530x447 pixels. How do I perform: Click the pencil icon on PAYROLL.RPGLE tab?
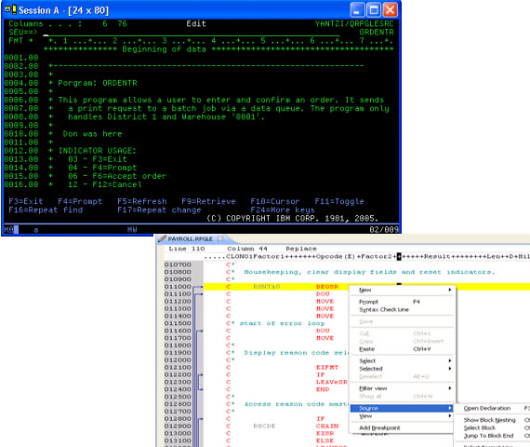point(162,238)
